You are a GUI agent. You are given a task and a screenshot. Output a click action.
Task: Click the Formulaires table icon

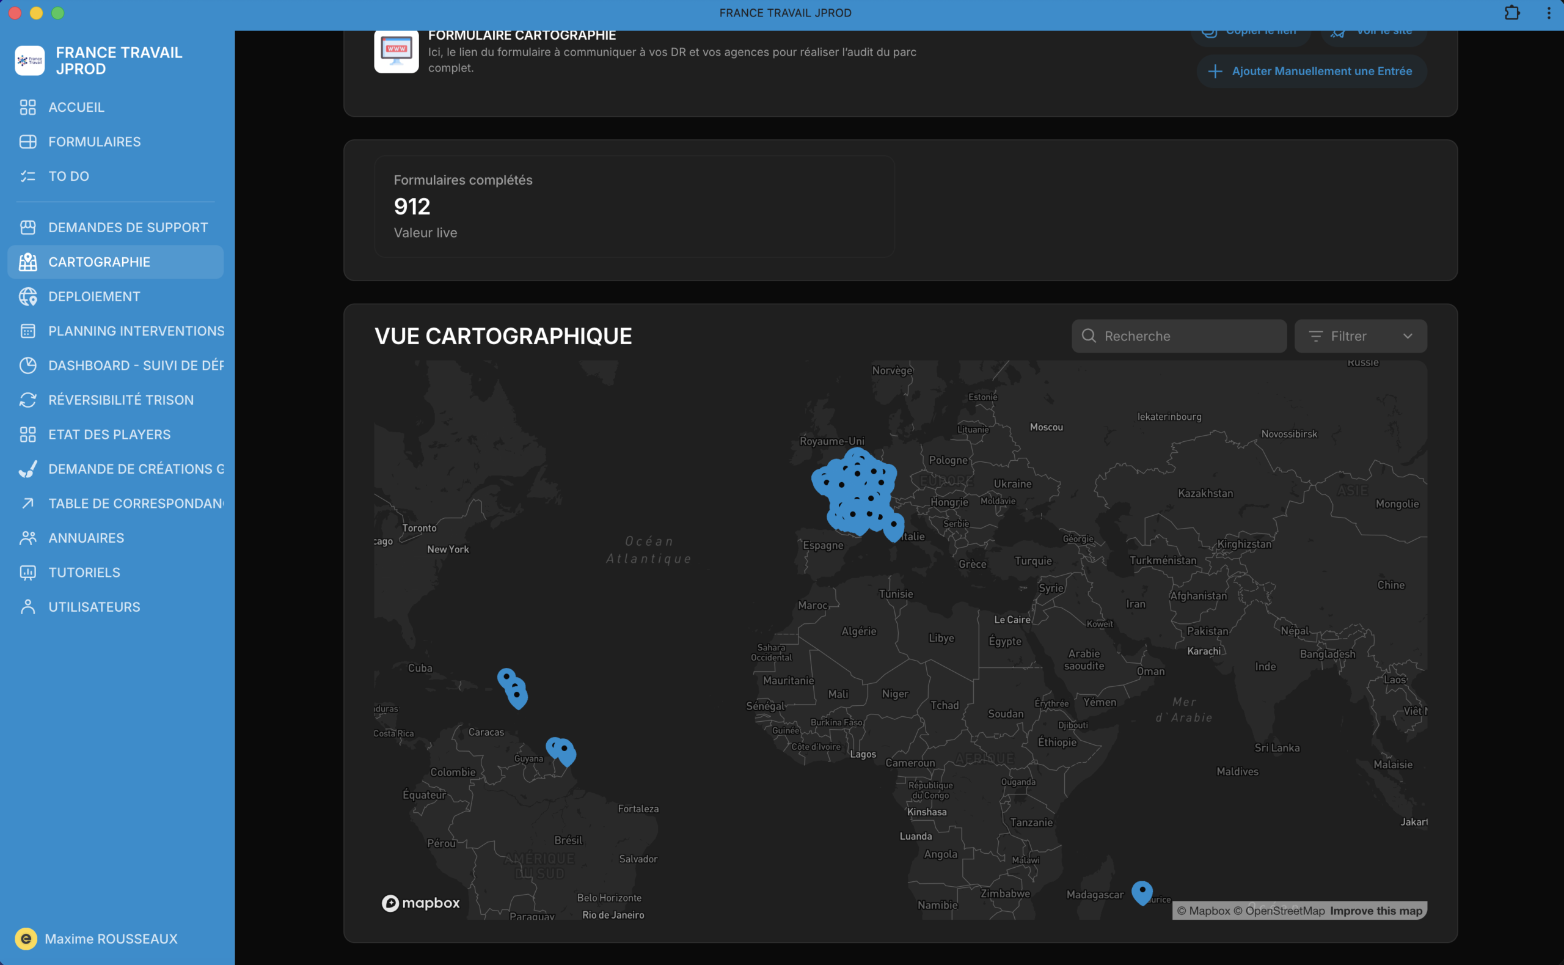27,142
